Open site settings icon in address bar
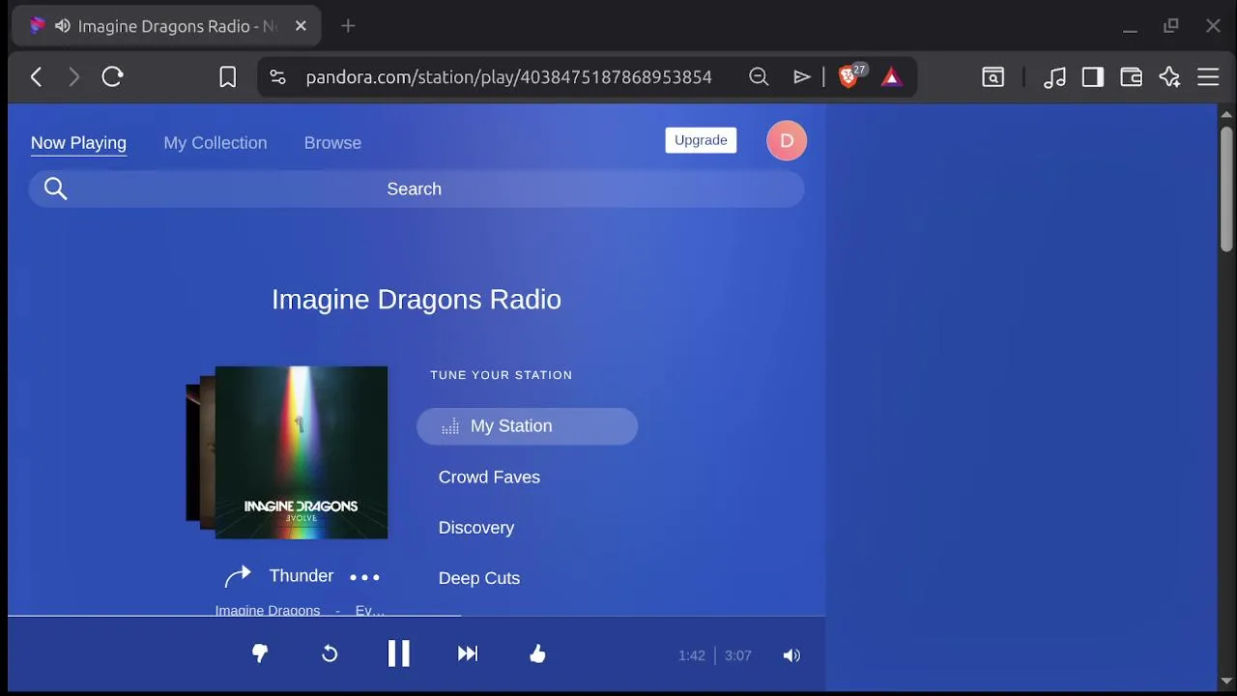 277,77
